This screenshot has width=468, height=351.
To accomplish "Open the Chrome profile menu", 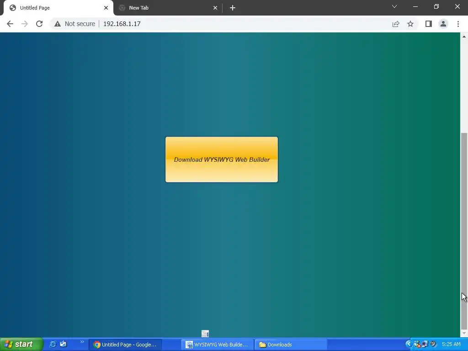I will [x=443, y=24].
